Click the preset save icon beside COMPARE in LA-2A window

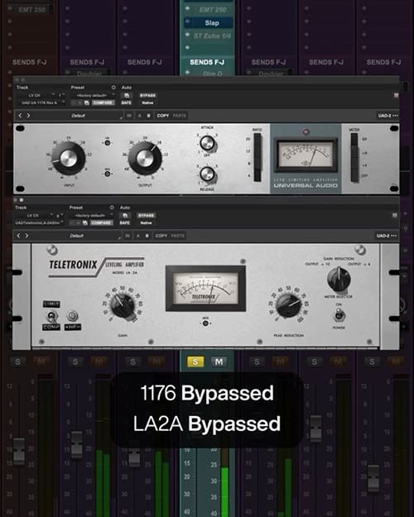(84, 223)
